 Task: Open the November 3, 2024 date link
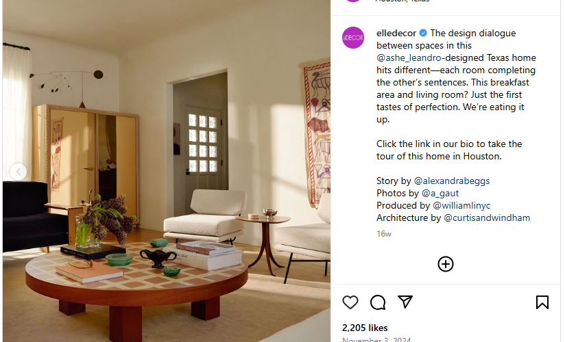click(x=376, y=339)
